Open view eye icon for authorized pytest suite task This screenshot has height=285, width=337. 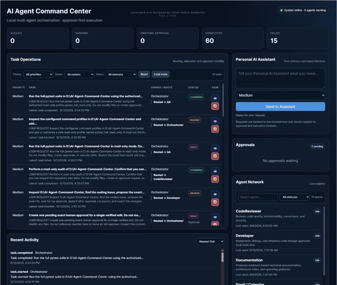tap(215, 98)
